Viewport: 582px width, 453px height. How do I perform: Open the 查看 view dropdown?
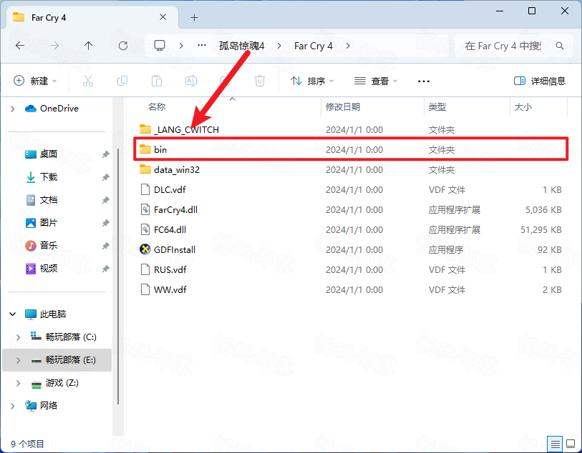pyautogui.click(x=376, y=81)
